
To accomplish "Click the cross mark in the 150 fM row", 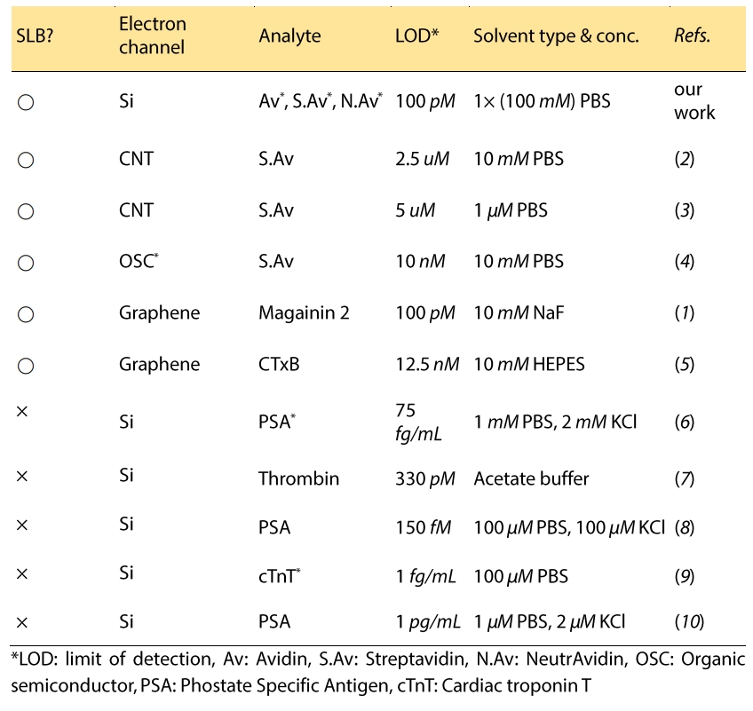I will [23, 525].
